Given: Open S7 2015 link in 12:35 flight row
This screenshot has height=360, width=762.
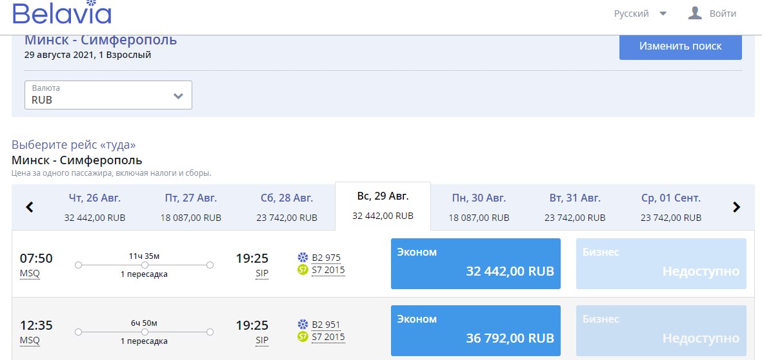Looking at the screenshot, I should (x=328, y=336).
